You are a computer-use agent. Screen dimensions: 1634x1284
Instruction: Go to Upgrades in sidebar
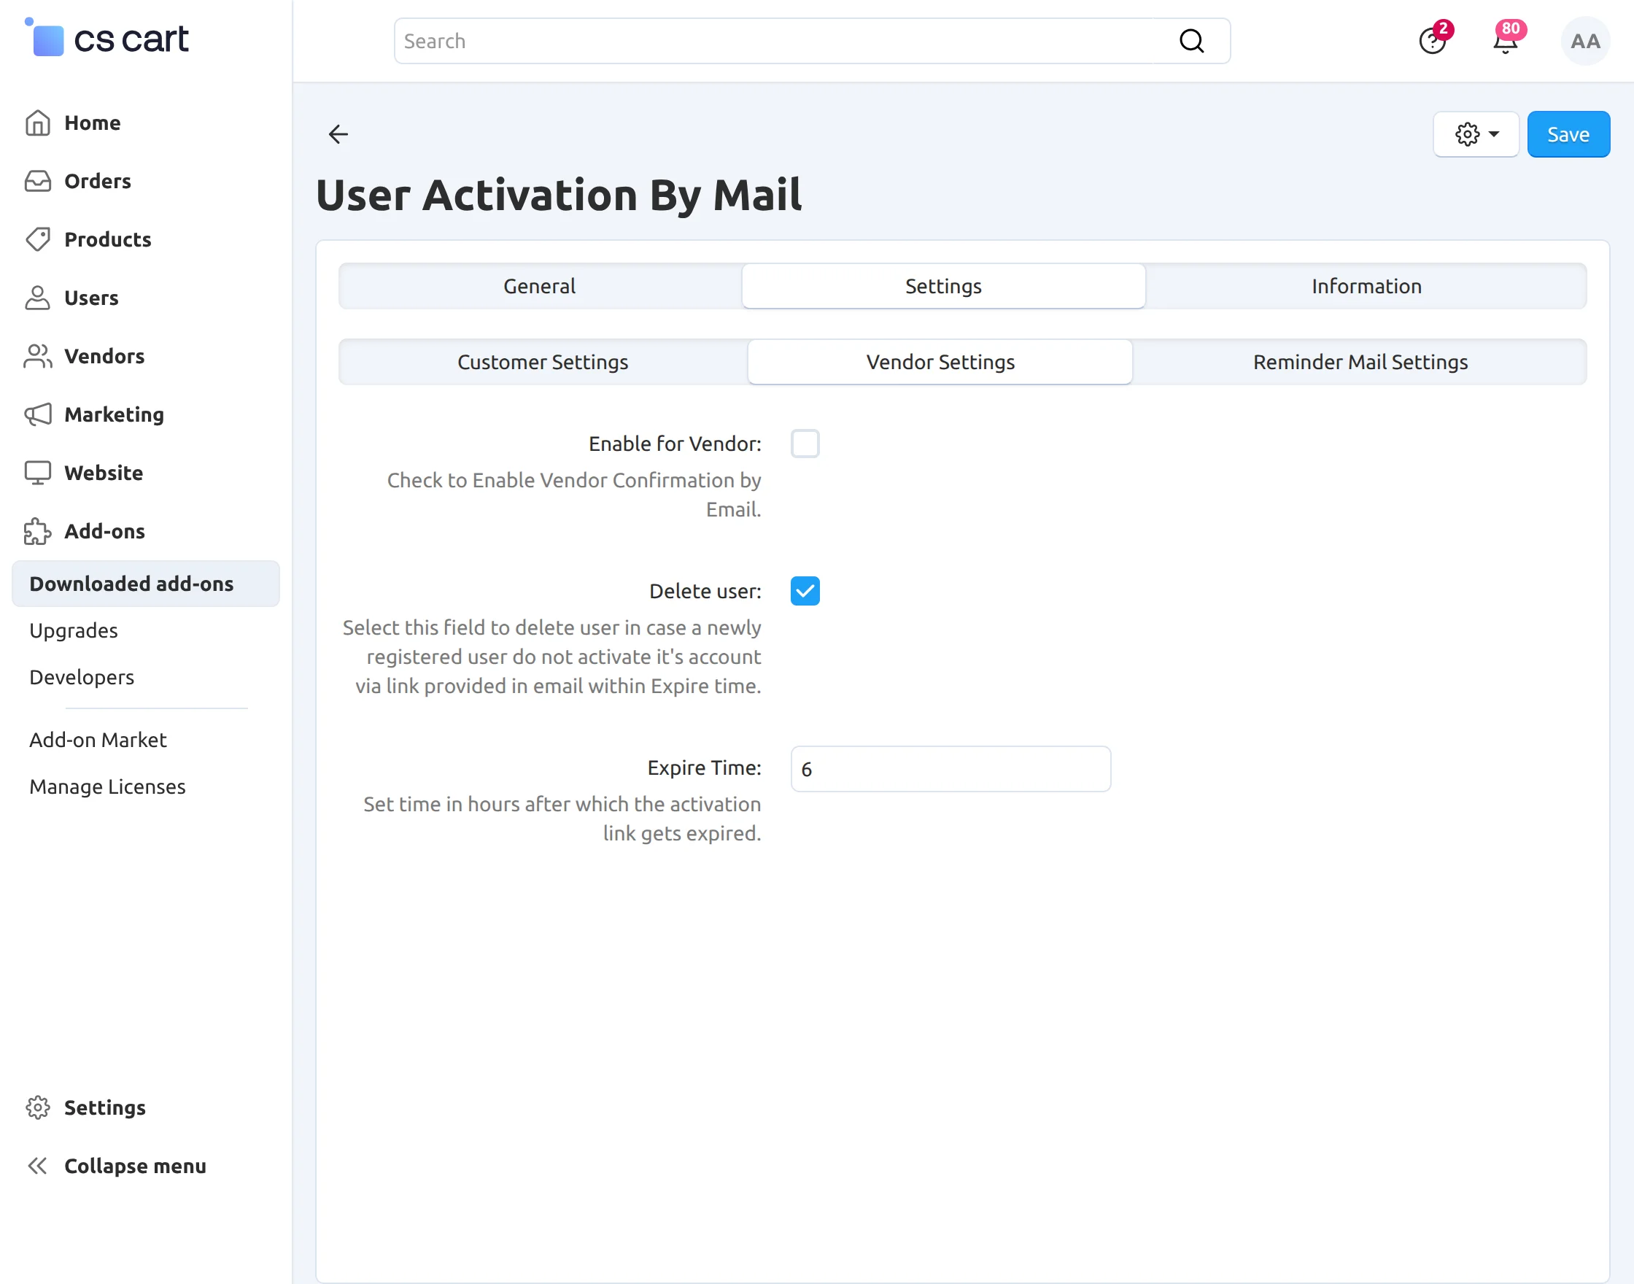pos(74,630)
